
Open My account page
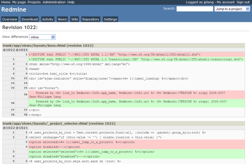225,2
